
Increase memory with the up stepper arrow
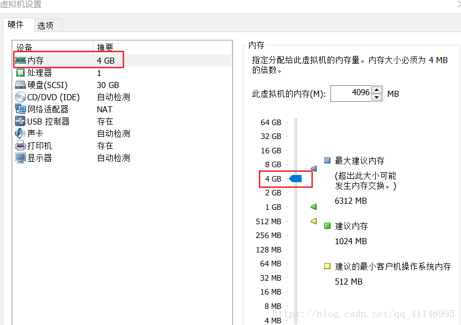(377, 90)
